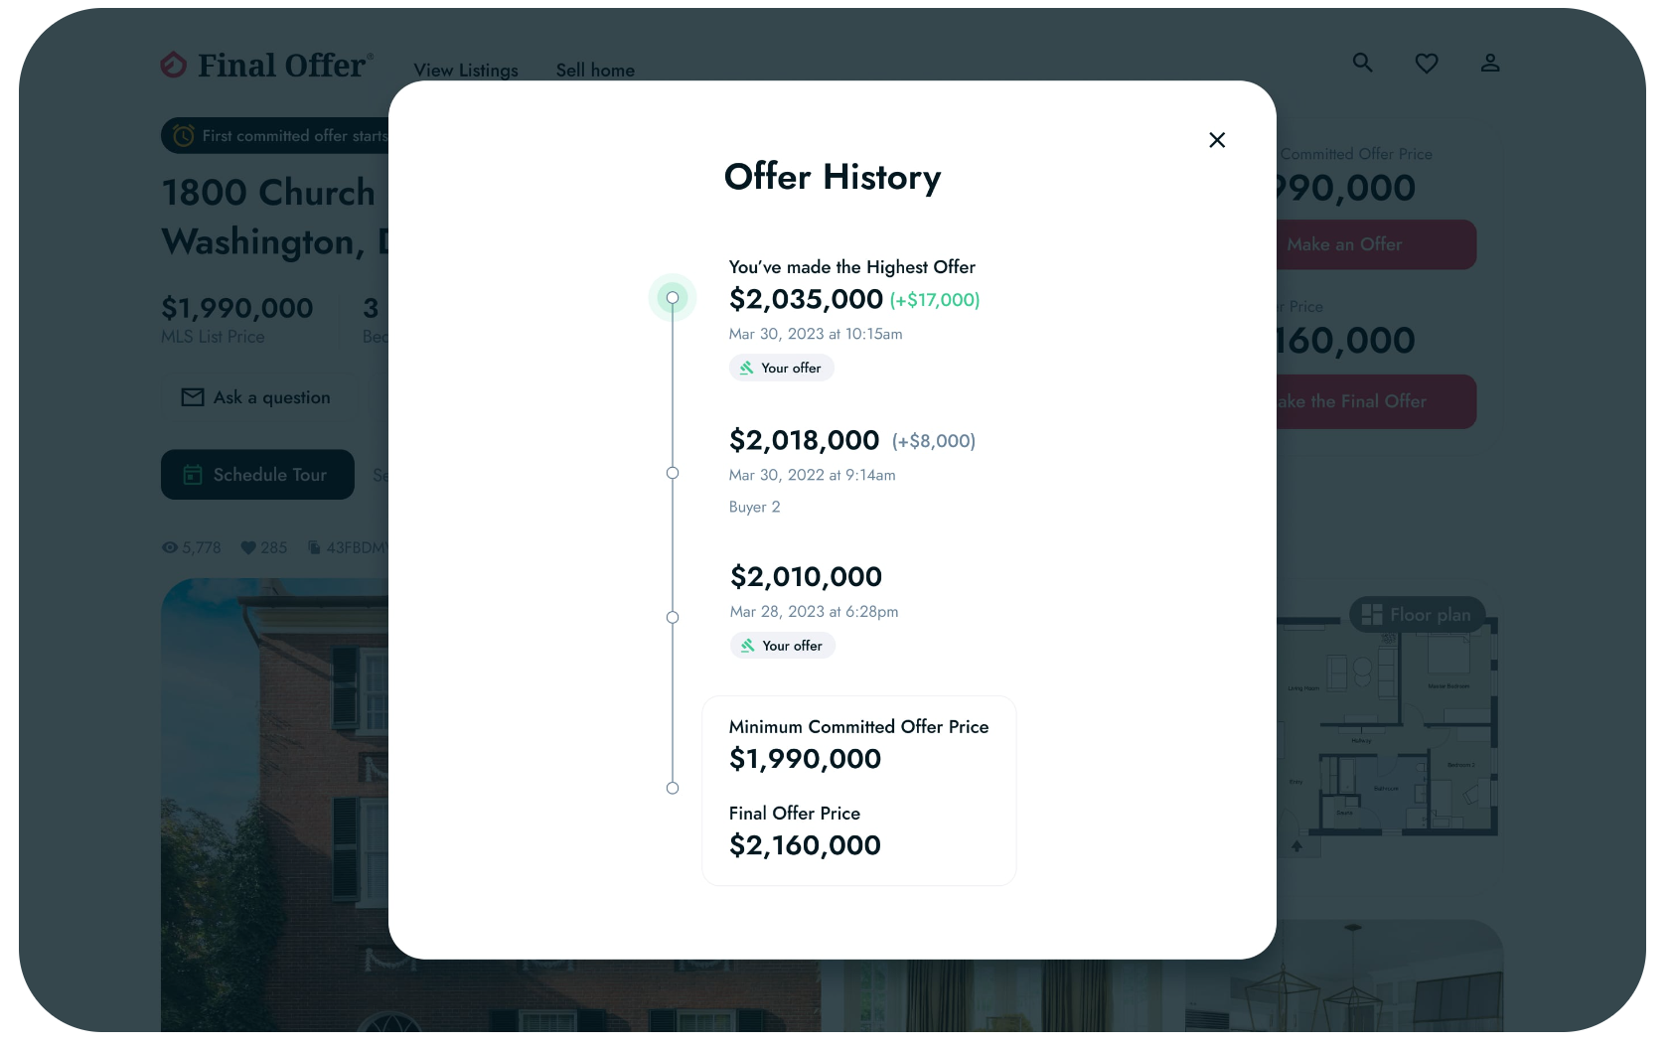Open favorites via heart icon
The image size is (1673, 1049).
pos(1427,63)
